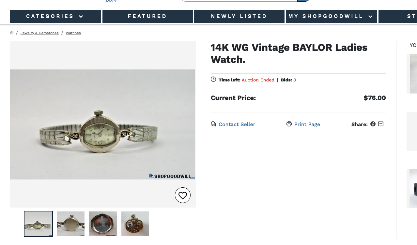Expand the Categories dropdown menu
The height and width of the screenshot is (245, 417).
(55, 16)
